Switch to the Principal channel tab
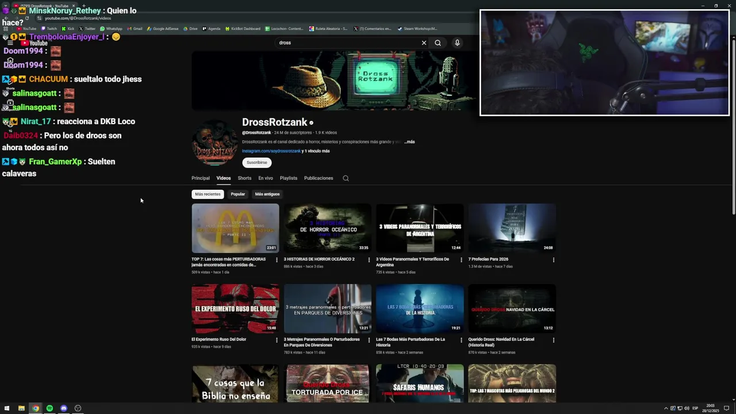Screen dimensions: 736x414 click(201, 178)
